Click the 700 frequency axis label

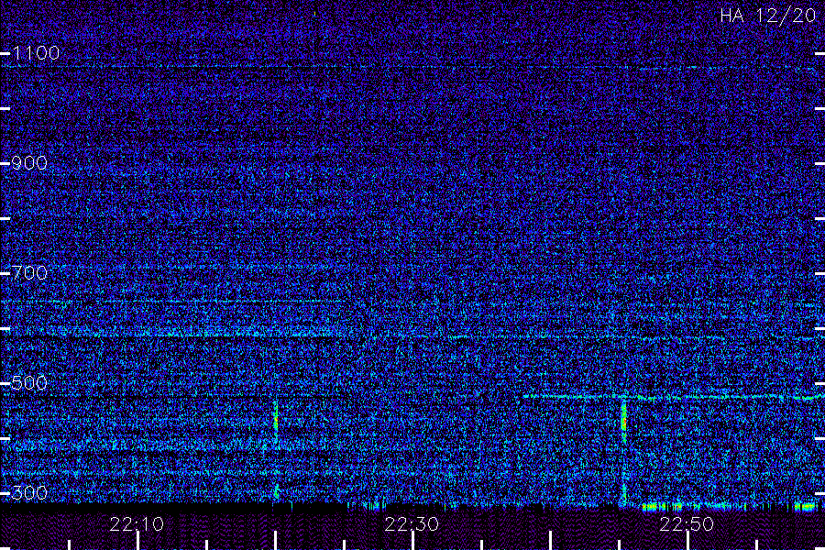(29, 272)
